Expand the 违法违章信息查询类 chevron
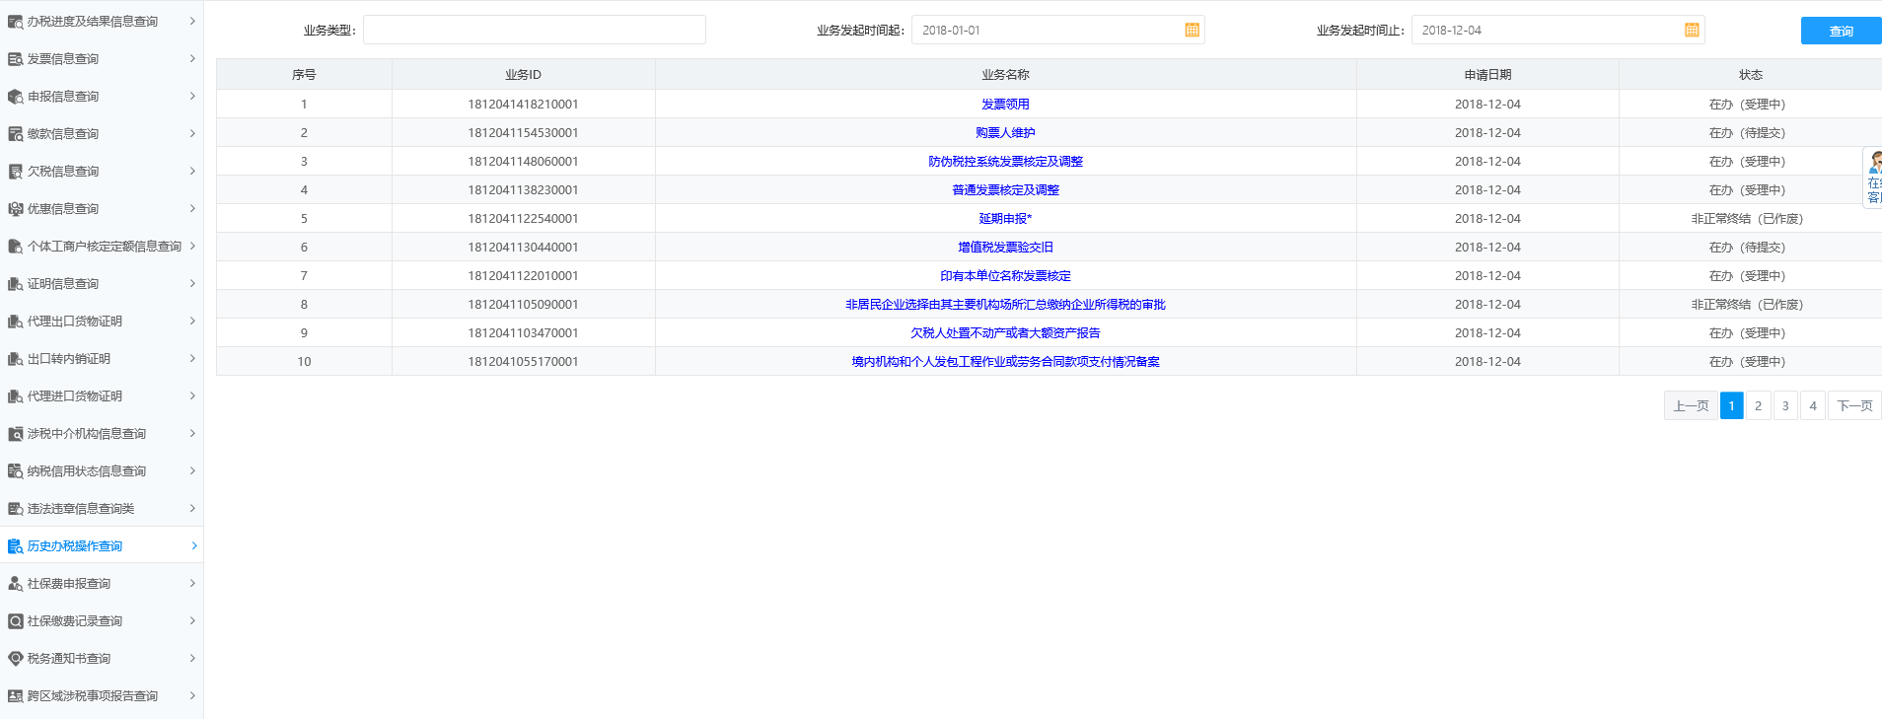 [x=192, y=508]
